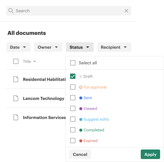
Task: Enable the Completed status checkbox
Action: pyautogui.click(x=73, y=130)
